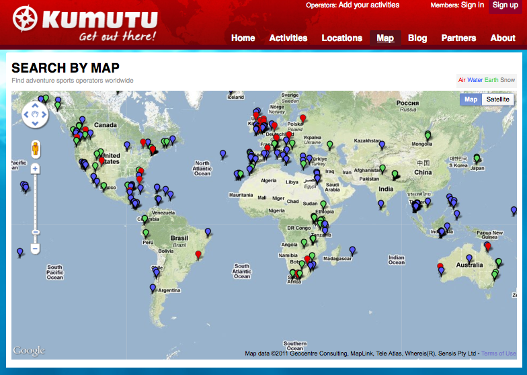Open the blue marker in central Australia
Image resolution: width=527 pixels, height=375 pixels.
click(469, 259)
